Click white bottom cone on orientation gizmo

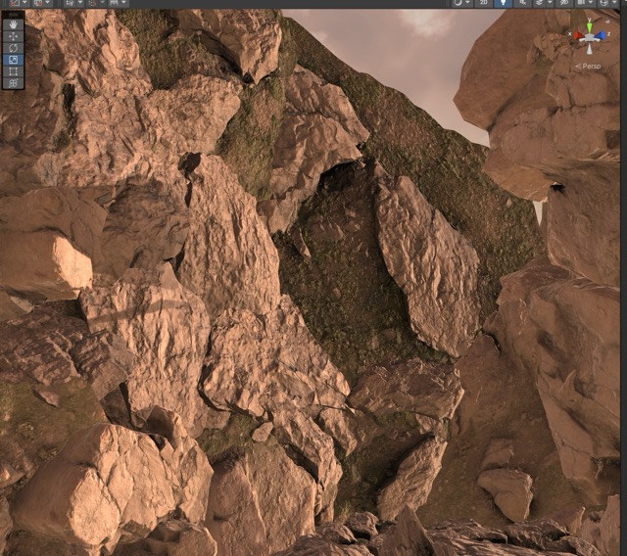point(590,49)
